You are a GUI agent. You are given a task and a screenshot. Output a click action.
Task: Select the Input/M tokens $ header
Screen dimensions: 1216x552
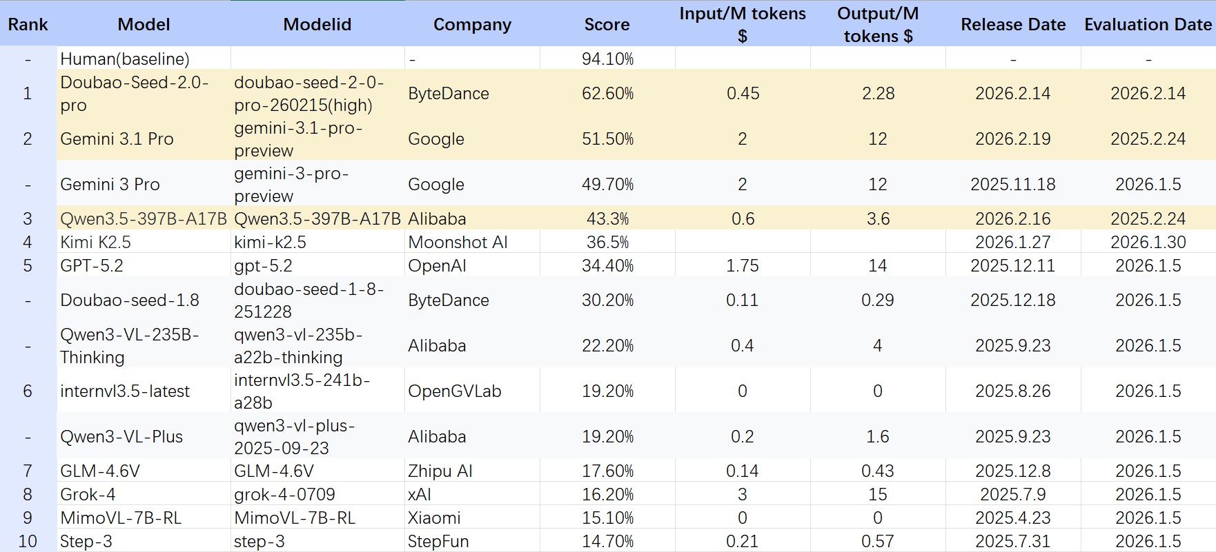[x=742, y=25]
